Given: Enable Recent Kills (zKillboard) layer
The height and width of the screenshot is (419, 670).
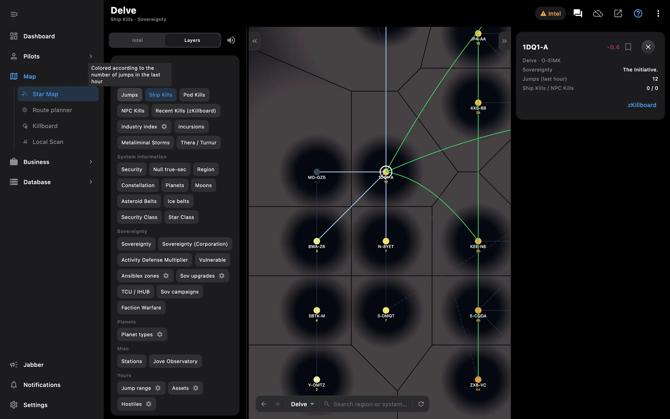Looking at the screenshot, I should (186, 111).
